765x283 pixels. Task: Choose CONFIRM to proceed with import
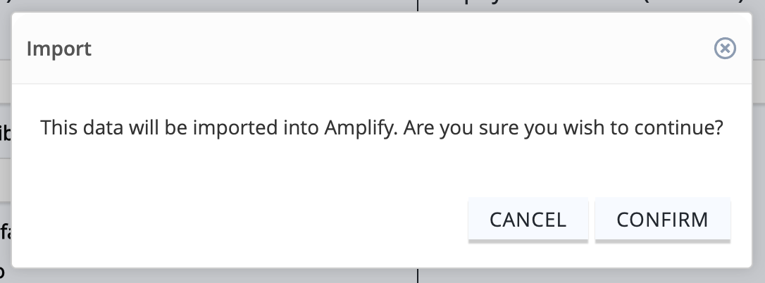point(663,220)
